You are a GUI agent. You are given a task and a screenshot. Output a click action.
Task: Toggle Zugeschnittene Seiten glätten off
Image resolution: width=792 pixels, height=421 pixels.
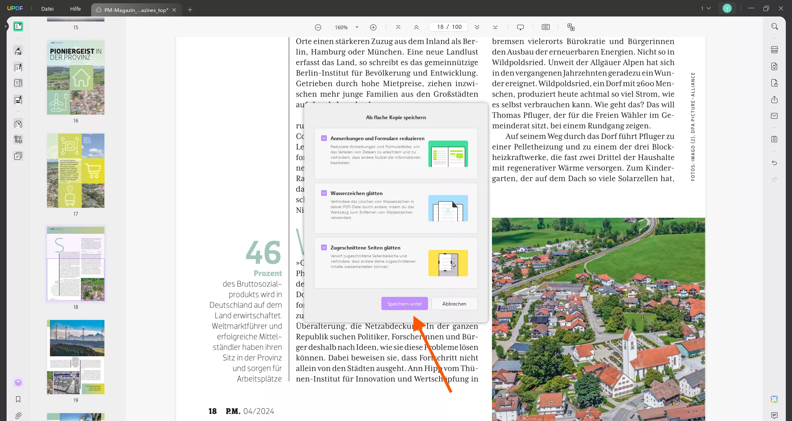pyautogui.click(x=324, y=247)
